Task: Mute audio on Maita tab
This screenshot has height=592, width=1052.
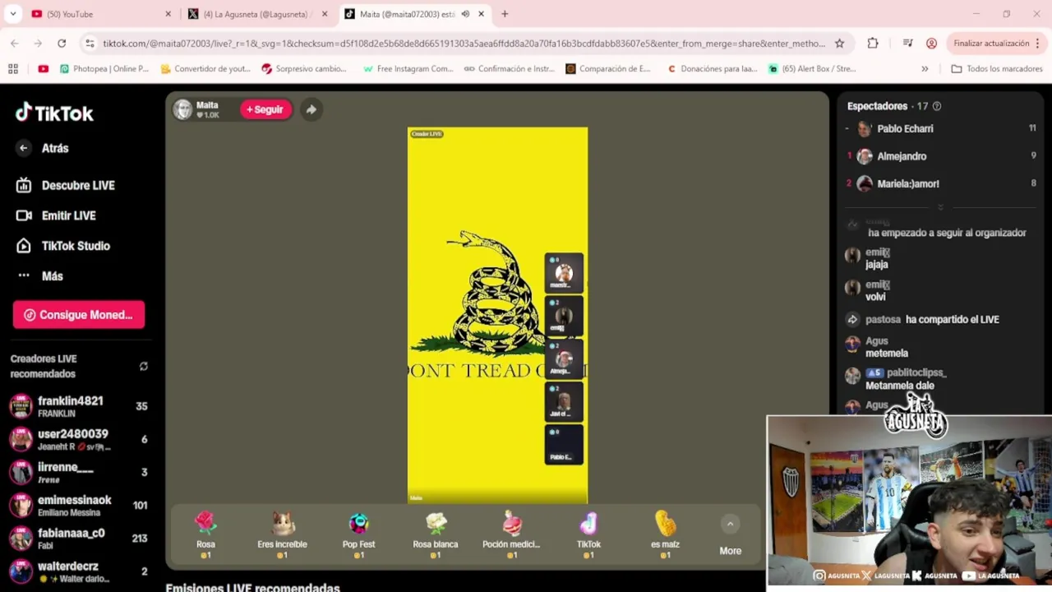Action: (465, 14)
